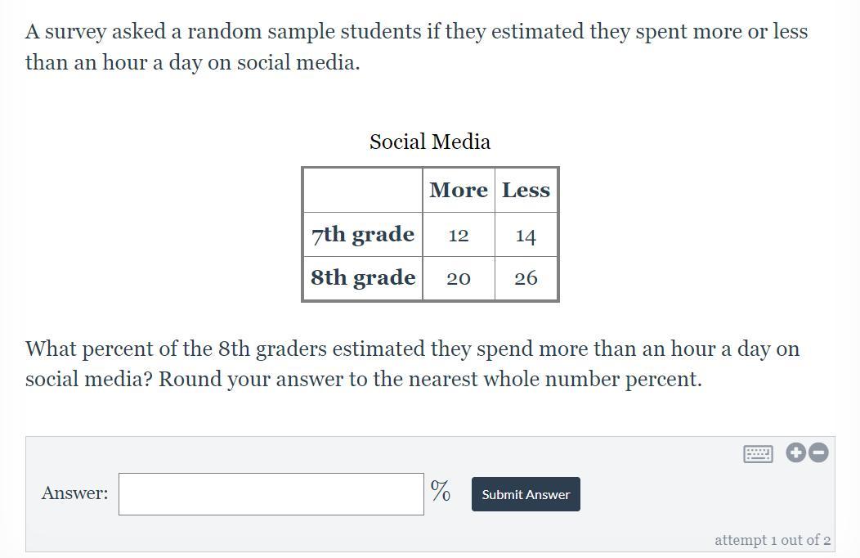Image resolution: width=860 pixels, height=558 pixels.
Task: Click the question asking about 8th graders
Action: tap(412, 363)
